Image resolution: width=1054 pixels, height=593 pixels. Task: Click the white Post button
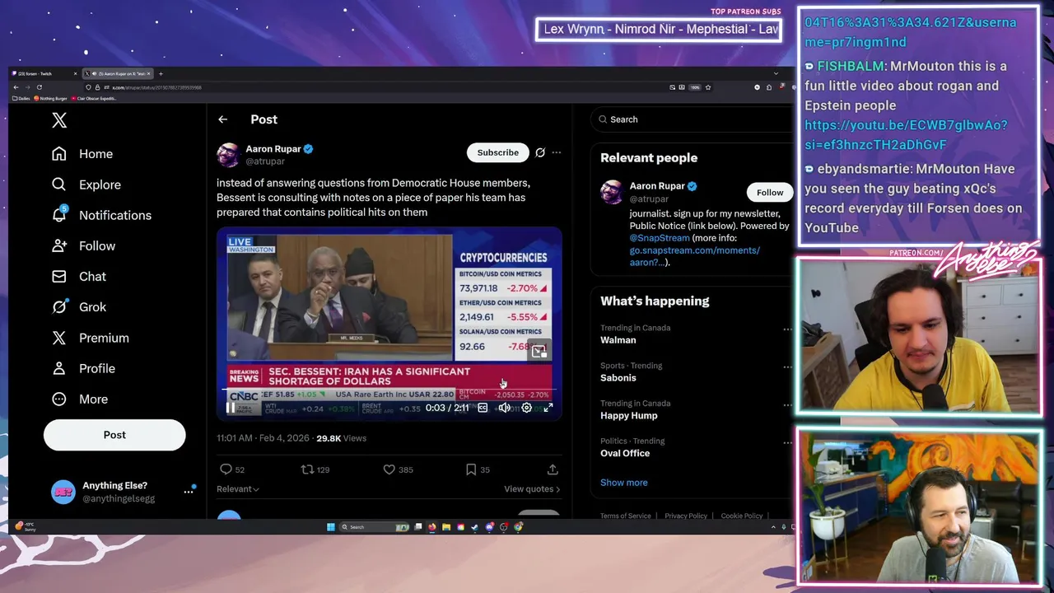114,435
